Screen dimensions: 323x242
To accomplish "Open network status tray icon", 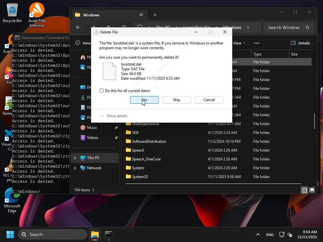I will click(282, 234).
